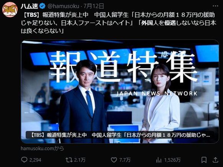The width and height of the screenshot is (223, 167).
Task: Open the three-dot more options menu
Action: (x=215, y=6)
